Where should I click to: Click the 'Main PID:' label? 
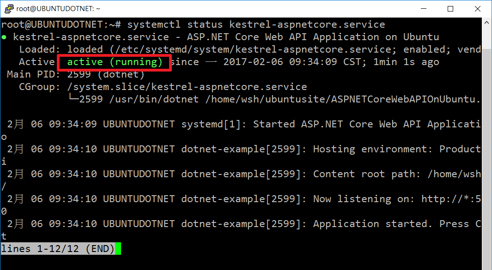pyautogui.click(x=33, y=75)
